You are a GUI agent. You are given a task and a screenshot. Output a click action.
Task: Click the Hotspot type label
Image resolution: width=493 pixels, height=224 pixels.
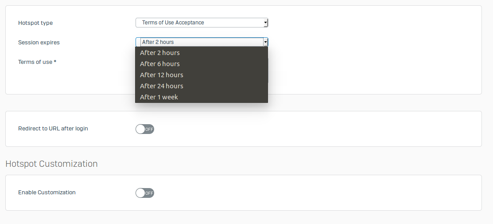[x=35, y=23]
